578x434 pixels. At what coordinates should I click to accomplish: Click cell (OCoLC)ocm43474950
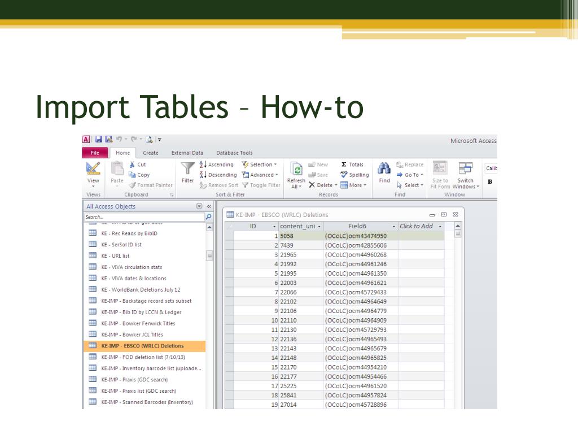pyautogui.click(x=361, y=236)
